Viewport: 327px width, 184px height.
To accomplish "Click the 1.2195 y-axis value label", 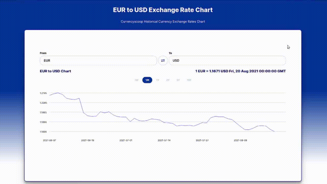I will (x=43, y=93).
